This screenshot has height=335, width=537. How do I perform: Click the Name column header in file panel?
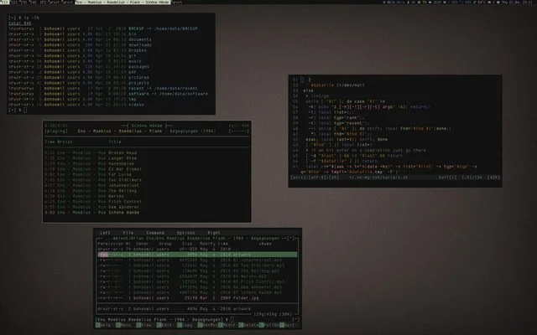click(265, 244)
